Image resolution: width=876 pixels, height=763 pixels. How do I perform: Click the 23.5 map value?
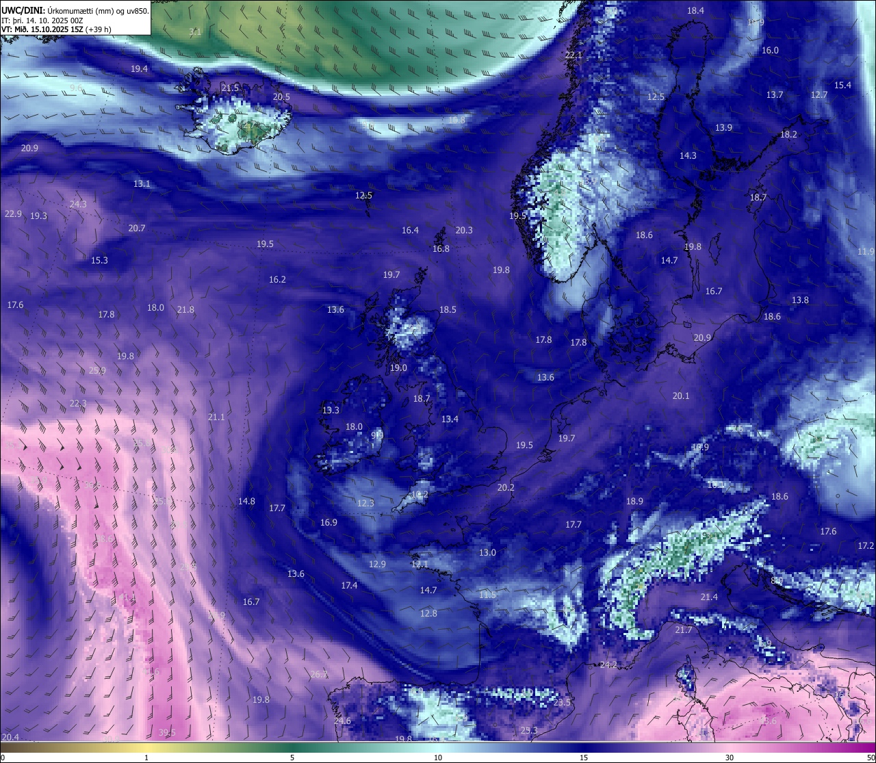click(x=562, y=703)
